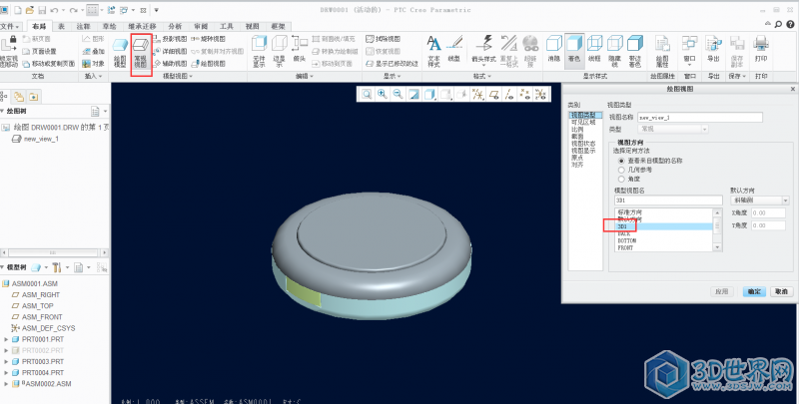Screen dimensions: 799x404
Task: Select the 带边着色 shaded-with-edges style
Action: (635, 53)
